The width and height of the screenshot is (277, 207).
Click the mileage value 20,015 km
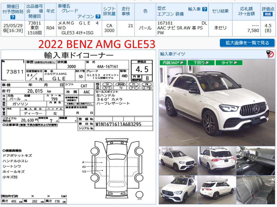[39, 91]
